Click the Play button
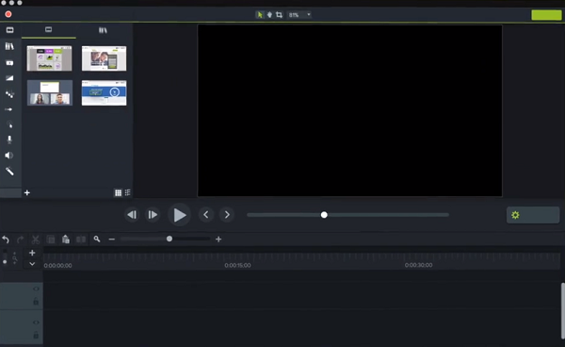Viewport: 565px width, 347px height. pos(179,215)
